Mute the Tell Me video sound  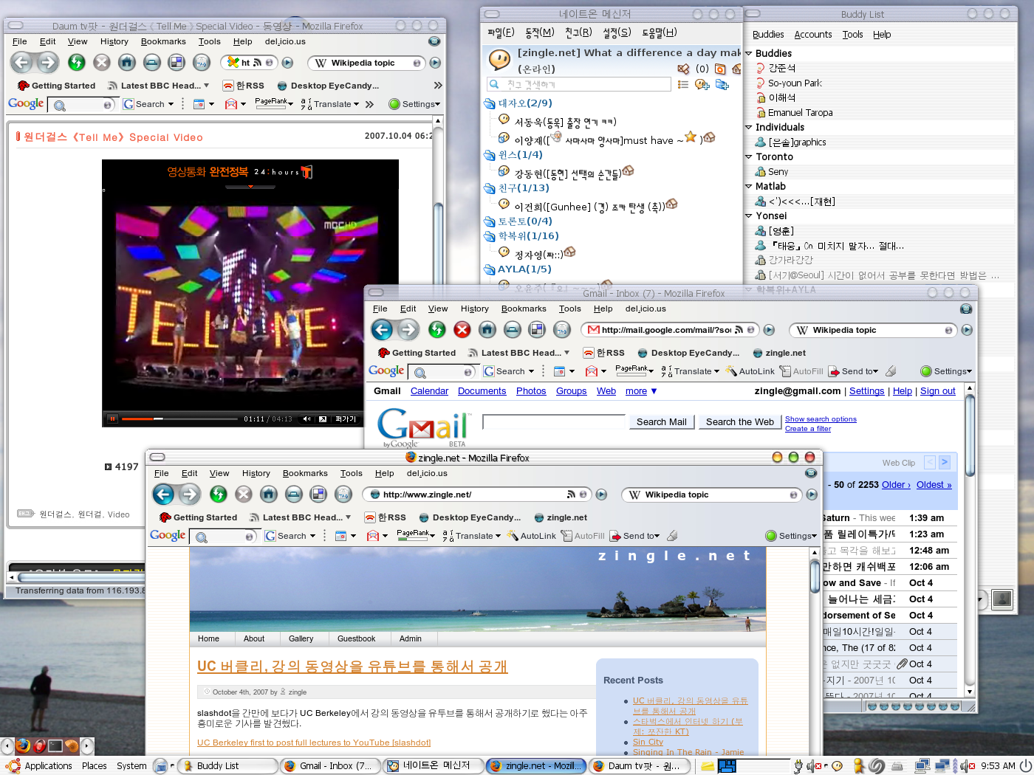coord(307,419)
